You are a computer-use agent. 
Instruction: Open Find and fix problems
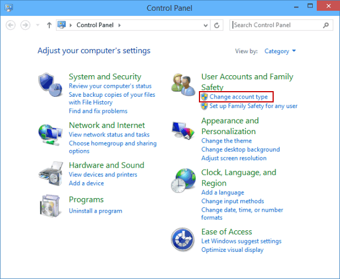point(98,111)
